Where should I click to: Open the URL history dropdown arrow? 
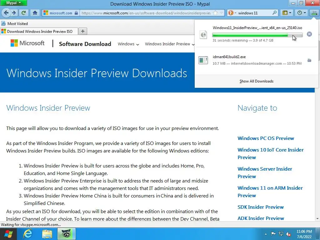(x=222, y=13)
